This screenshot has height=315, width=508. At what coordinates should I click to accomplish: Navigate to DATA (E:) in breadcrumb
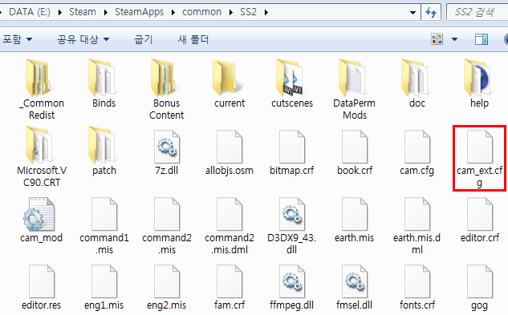(x=30, y=12)
